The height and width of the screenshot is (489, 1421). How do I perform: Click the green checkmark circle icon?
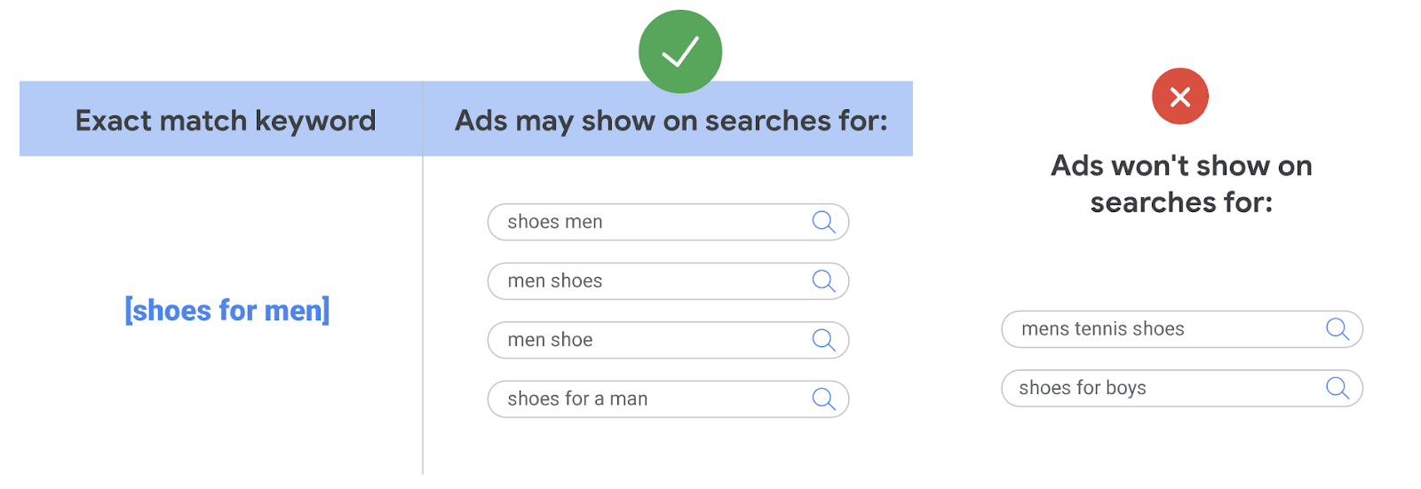pyautogui.click(x=680, y=51)
